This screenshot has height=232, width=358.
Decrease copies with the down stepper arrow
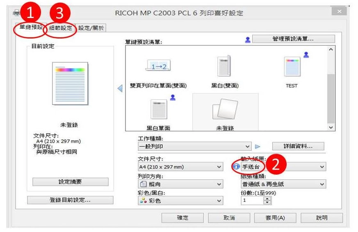click(267, 202)
